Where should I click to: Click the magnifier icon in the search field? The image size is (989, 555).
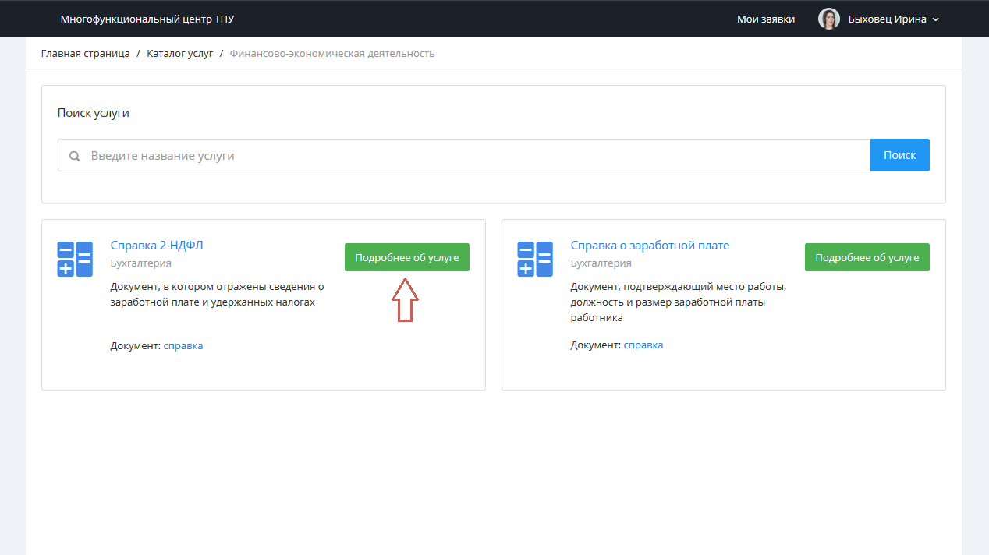click(75, 156)
